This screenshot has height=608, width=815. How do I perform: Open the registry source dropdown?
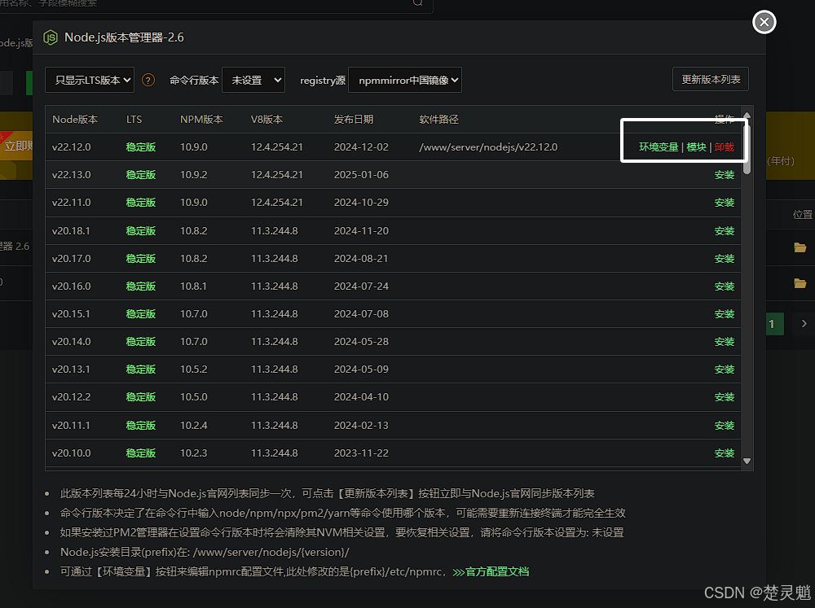click(x=405, y=80)
